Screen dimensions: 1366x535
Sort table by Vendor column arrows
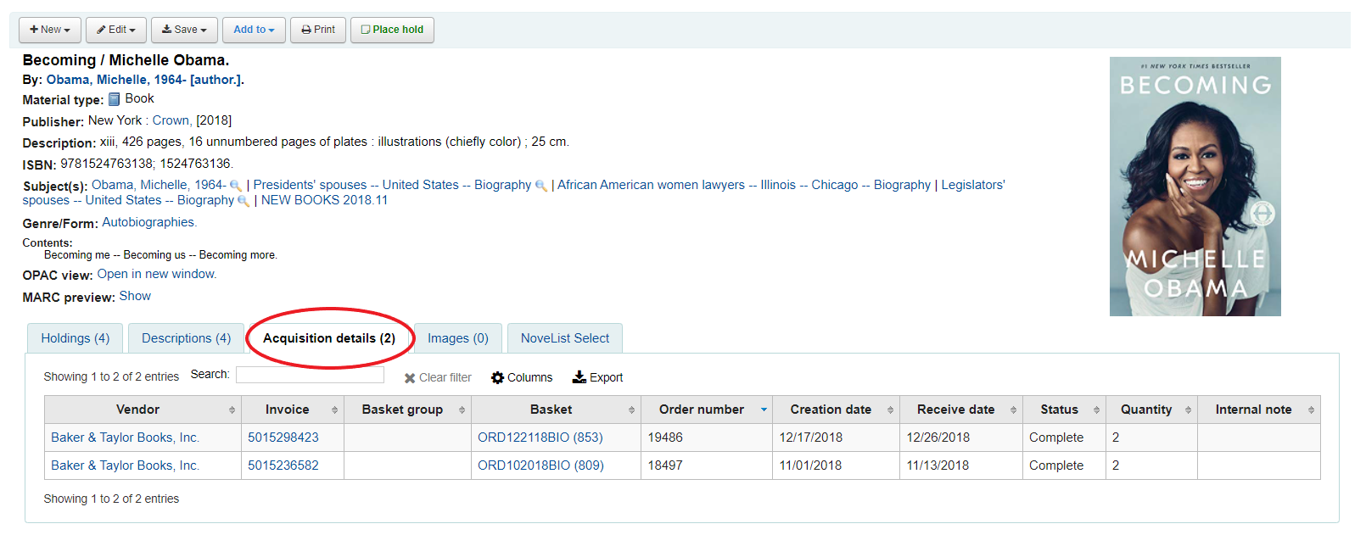[232, 410]
